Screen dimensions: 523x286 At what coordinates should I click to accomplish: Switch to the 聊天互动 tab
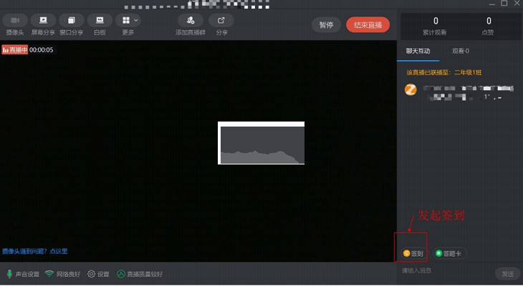[418, 51]
